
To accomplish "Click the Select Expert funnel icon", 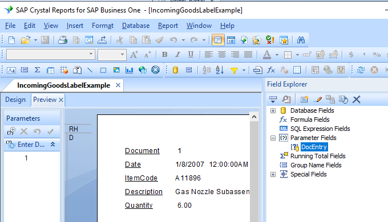I will (x=234, y=71).
